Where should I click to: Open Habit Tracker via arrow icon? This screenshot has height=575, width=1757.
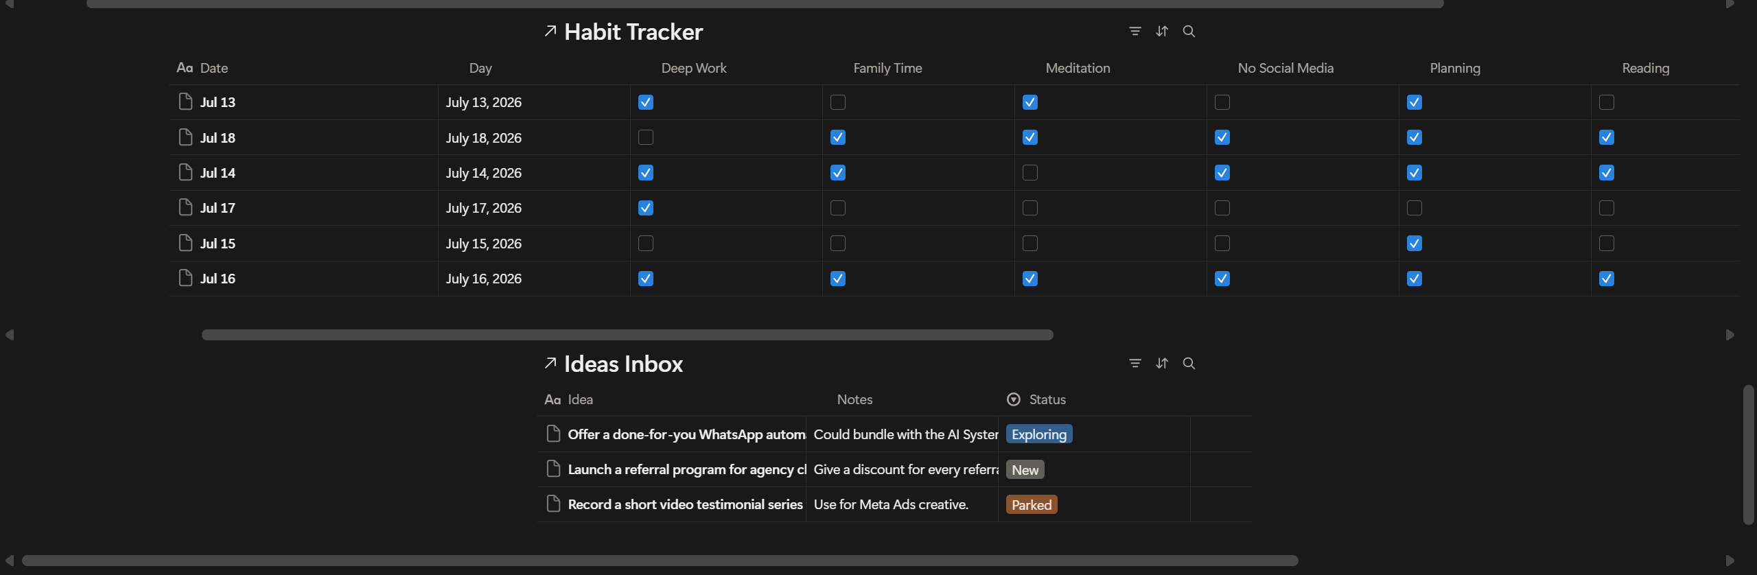pyautogui.click(x=550, y=31)
